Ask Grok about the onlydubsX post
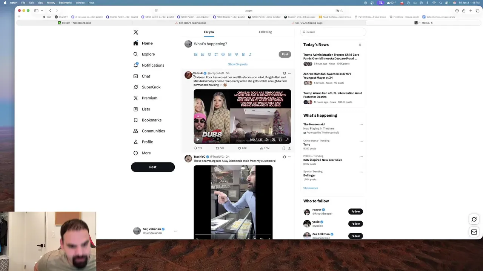 (285, 73)
